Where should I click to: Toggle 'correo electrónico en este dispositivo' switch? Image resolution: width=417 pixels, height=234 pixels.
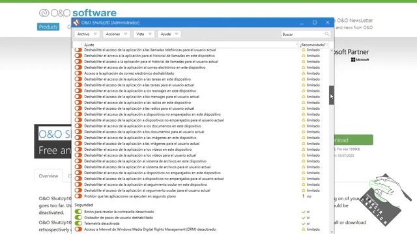(78, 68)
